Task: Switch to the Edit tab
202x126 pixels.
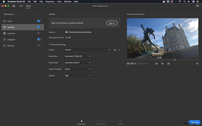Action: [x=21, y=6]
